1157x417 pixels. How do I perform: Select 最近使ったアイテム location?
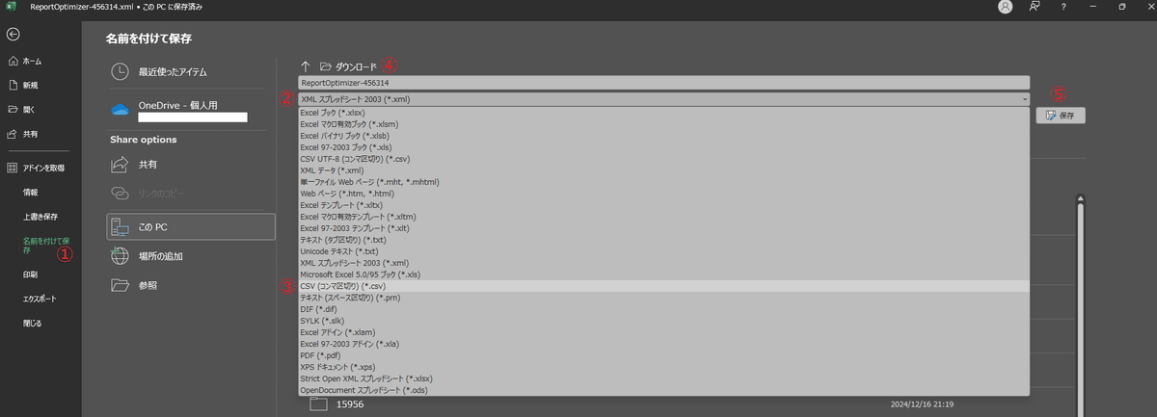coord(191,71)
